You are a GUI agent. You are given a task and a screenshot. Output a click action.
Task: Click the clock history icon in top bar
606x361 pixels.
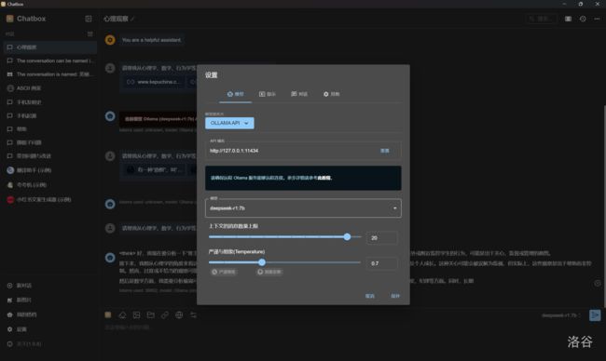(583, 19)
